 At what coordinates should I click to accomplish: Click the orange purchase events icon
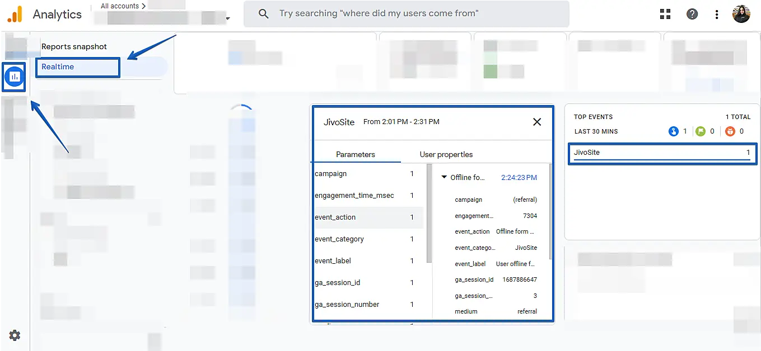tap(730, 131)
